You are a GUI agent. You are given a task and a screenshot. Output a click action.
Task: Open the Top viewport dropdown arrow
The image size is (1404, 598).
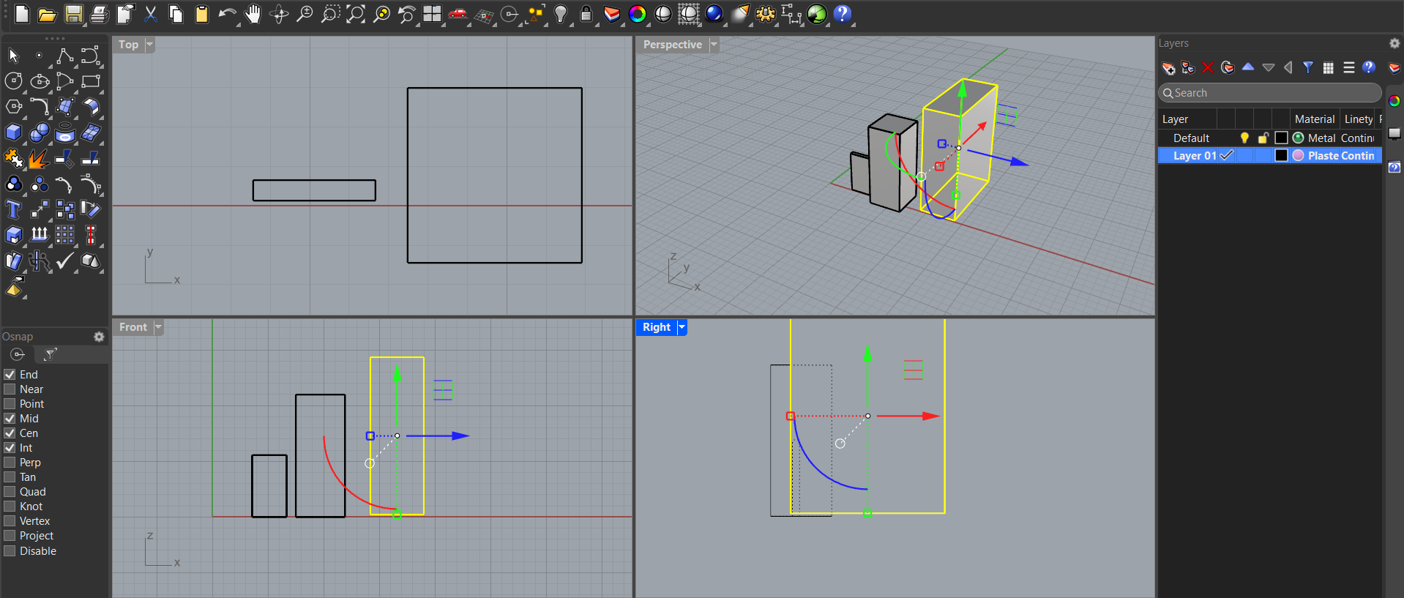click(x=149, y=45)
